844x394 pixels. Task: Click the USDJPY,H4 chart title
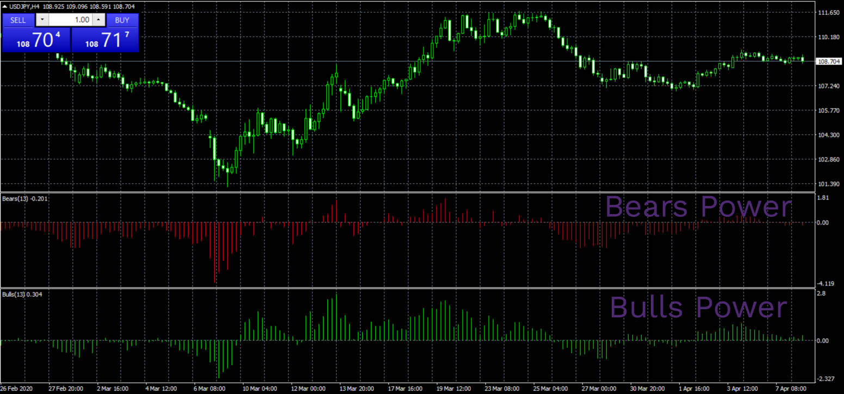click(x=25, y=7)
